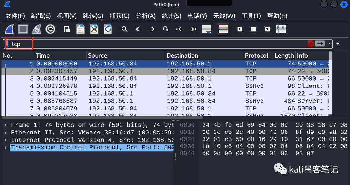Go back to the previous packet
This screenshot has width=350, height=185.
tap(138, 29)
